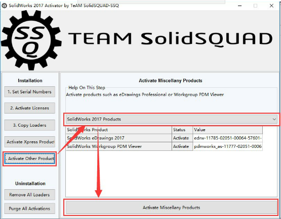The image size is (281, 219).
Task: Click the SSQ gear logo image
Action: coord(31,40)
